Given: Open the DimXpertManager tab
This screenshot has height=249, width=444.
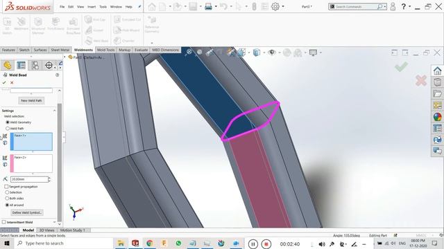Looking at the screenshot, I should point(49,65).
